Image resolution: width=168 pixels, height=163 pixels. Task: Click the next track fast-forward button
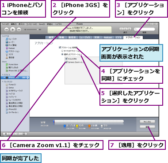click(19, 30)
